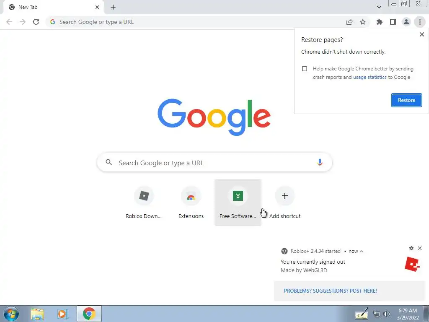Click the Google icon in address bar
The width and height of the screenshot is (429, 322).
click(52, 22)
